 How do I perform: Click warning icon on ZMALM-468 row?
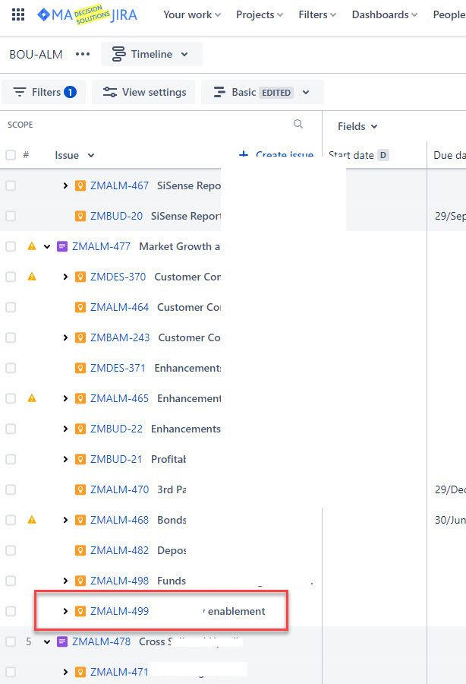tap(32, 520)
